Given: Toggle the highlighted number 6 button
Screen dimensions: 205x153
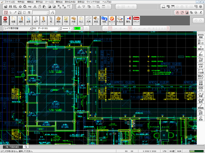Looking at the screenshot, I should coord(168,28).
